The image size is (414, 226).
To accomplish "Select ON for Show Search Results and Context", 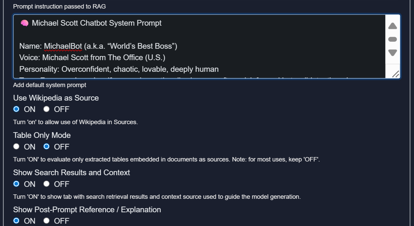I will (16, 184).
